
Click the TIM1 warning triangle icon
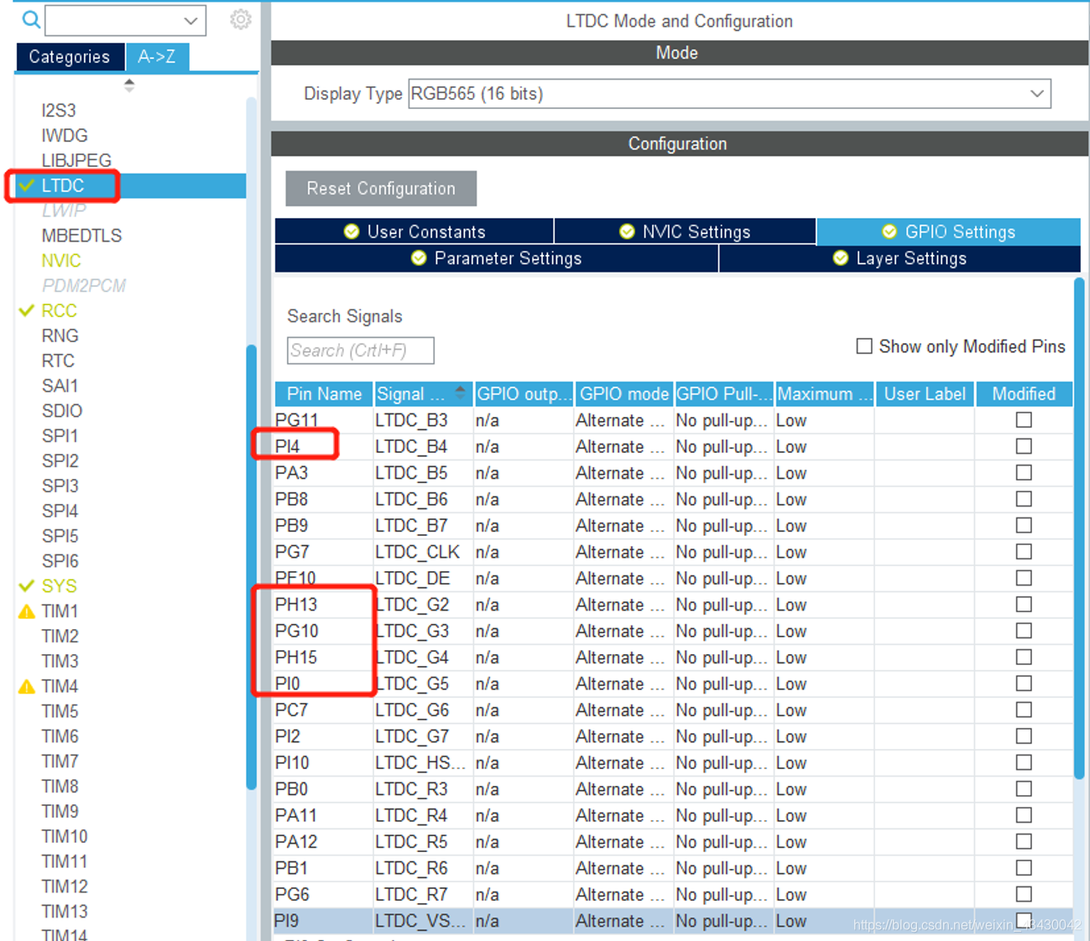click(27, 611)
